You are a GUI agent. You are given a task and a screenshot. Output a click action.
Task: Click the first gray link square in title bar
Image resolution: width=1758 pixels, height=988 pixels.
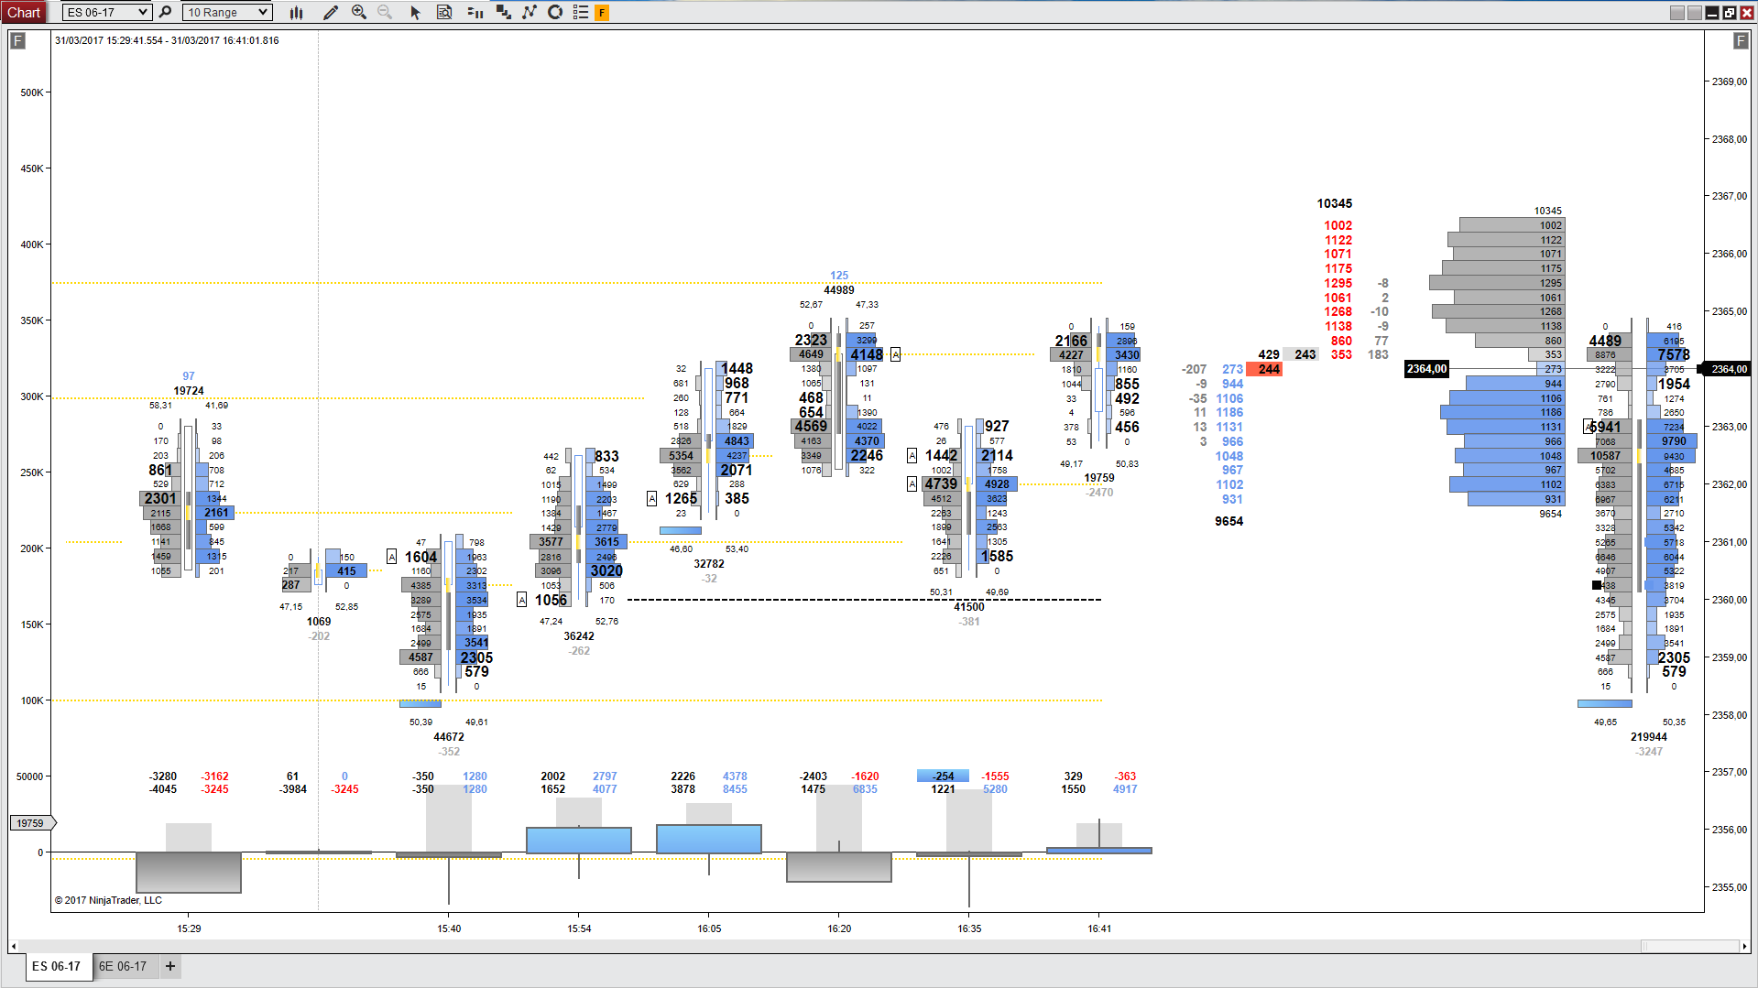click(x=1676, y=12)
